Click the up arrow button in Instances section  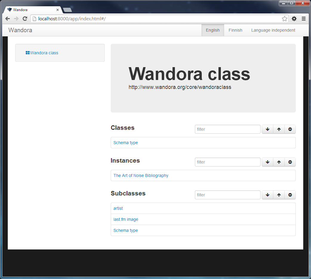point(279,162)
